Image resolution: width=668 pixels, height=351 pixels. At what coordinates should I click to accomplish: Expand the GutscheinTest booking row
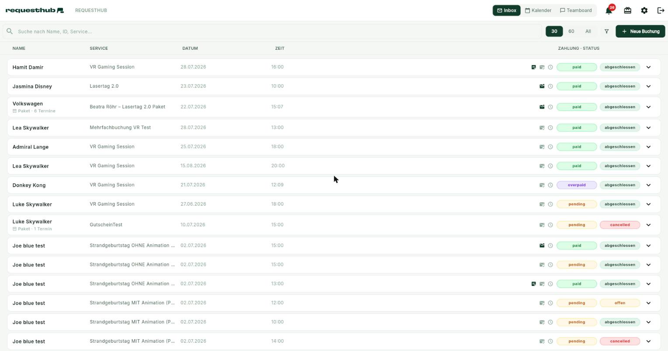coord(648,225)
